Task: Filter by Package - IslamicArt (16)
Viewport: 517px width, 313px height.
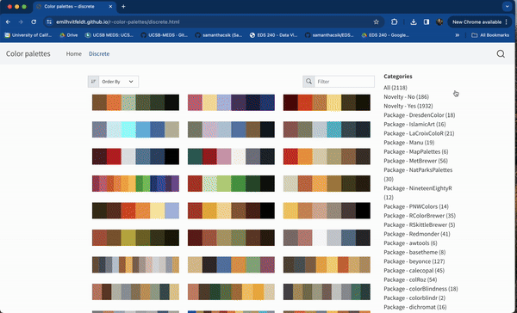Action: (414, 124)
